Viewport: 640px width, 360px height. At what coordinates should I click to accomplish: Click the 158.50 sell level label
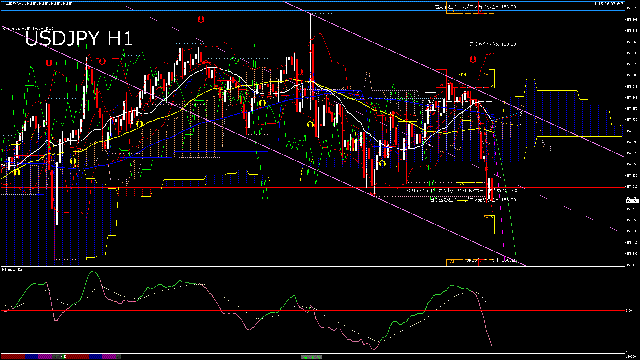[492, 44]
